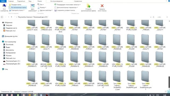Open Изображения folder in navigation pane
Viewport: 170px width, 96px height.
10,53
